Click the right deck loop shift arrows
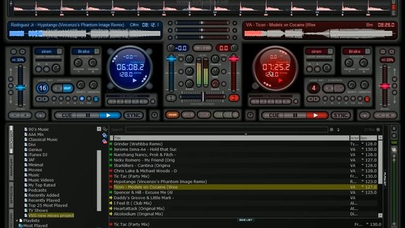405x228 pixels. tap(313, 99)
